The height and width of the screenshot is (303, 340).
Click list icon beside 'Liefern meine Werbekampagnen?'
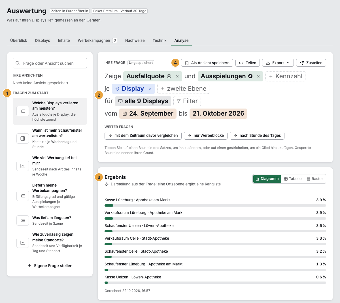click(23, 196)
